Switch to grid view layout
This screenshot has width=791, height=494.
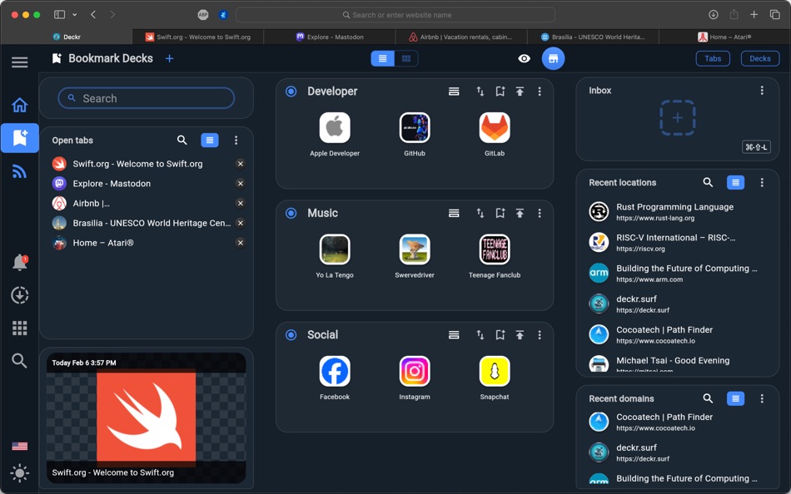[406, 58]
